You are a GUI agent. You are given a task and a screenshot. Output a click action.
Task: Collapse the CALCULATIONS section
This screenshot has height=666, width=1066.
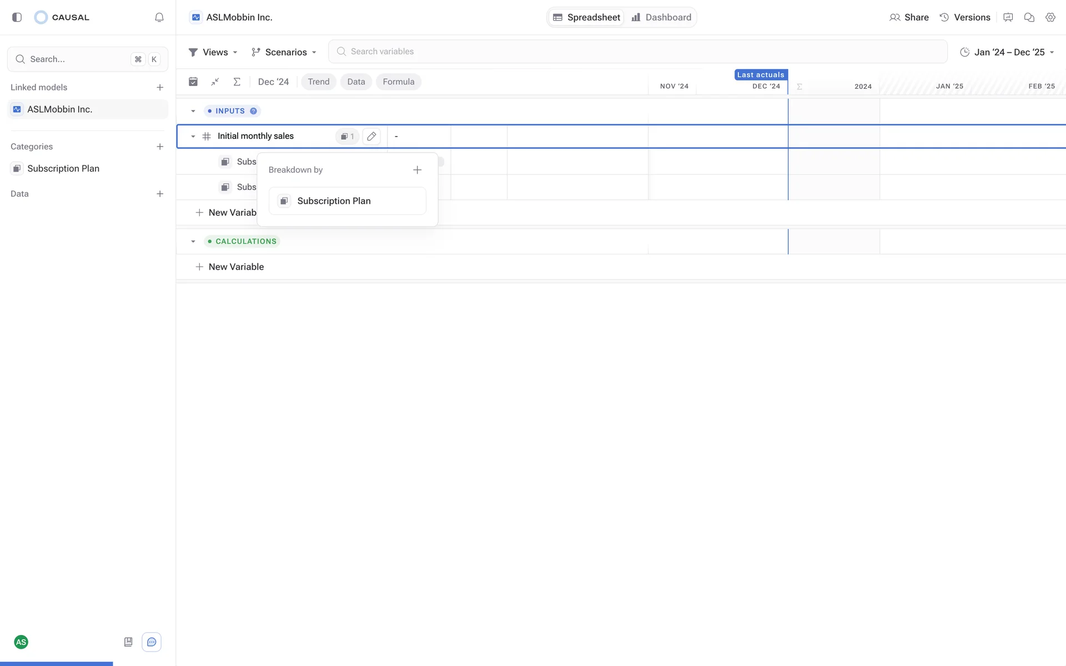pyautogui.click(x=193, y=241)
